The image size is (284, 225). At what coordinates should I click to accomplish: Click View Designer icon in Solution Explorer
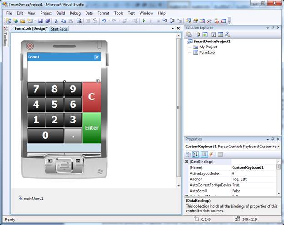[220, 35]
